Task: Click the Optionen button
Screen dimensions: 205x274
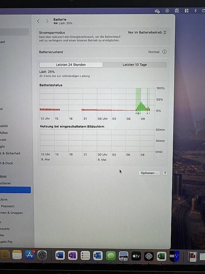Action: click(x=149, y=173)
